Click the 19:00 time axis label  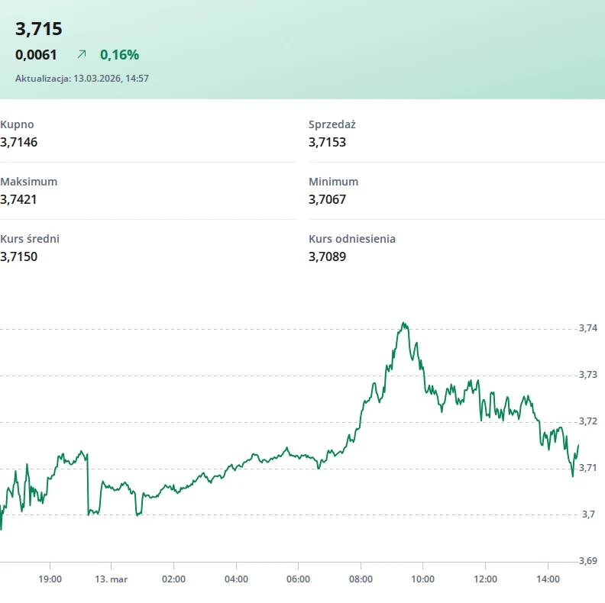50,579
